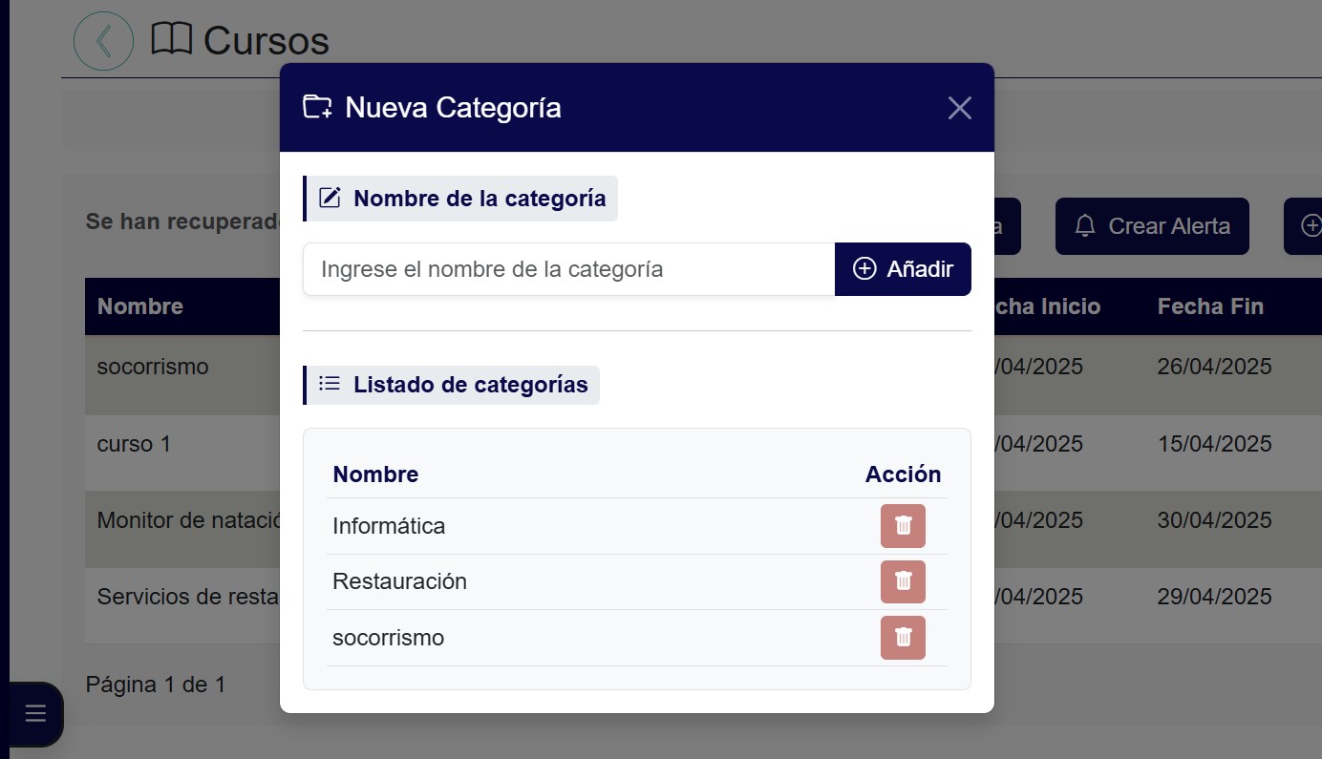
Task: Select the Restauración row in category list
Action: (399, 581)
